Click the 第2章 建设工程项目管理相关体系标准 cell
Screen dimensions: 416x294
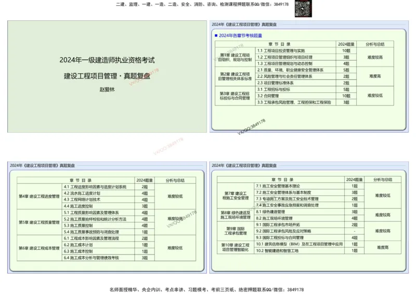click(235, 76)
